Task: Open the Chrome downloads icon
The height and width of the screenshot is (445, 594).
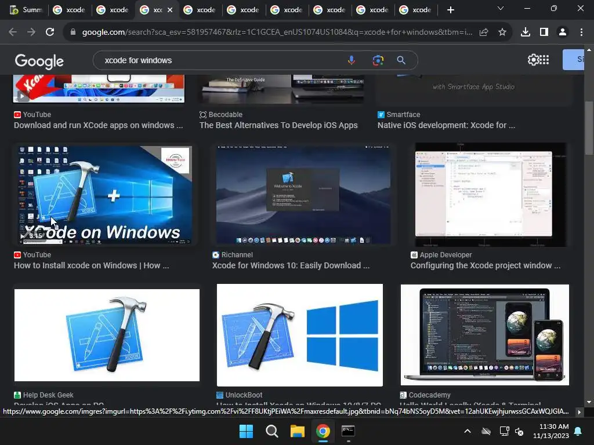Action: (526, 32)
